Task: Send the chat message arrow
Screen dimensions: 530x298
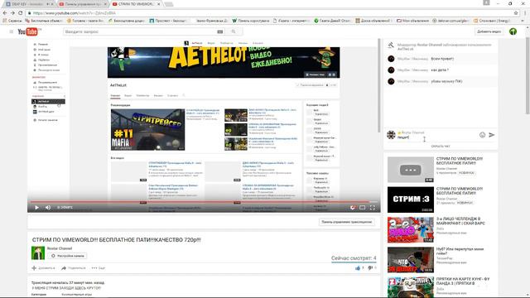Action: point(491,135)
